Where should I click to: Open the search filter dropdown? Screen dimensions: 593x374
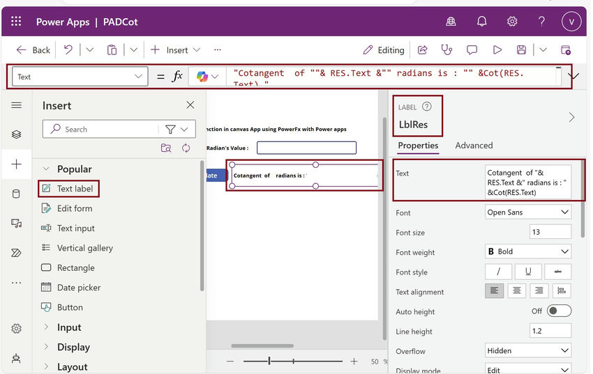177,129
